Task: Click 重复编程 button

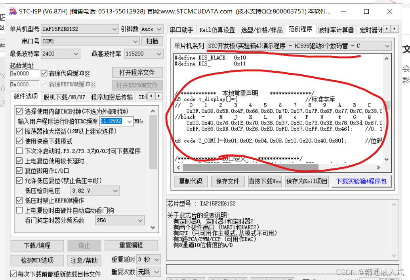Action: (131, 245)
